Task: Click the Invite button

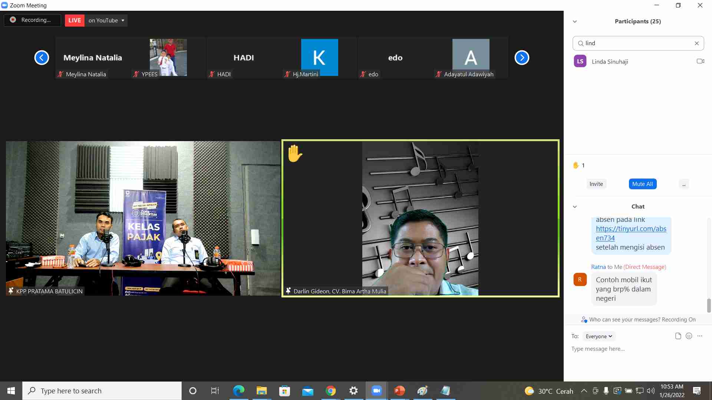Action: pos(596,184)
